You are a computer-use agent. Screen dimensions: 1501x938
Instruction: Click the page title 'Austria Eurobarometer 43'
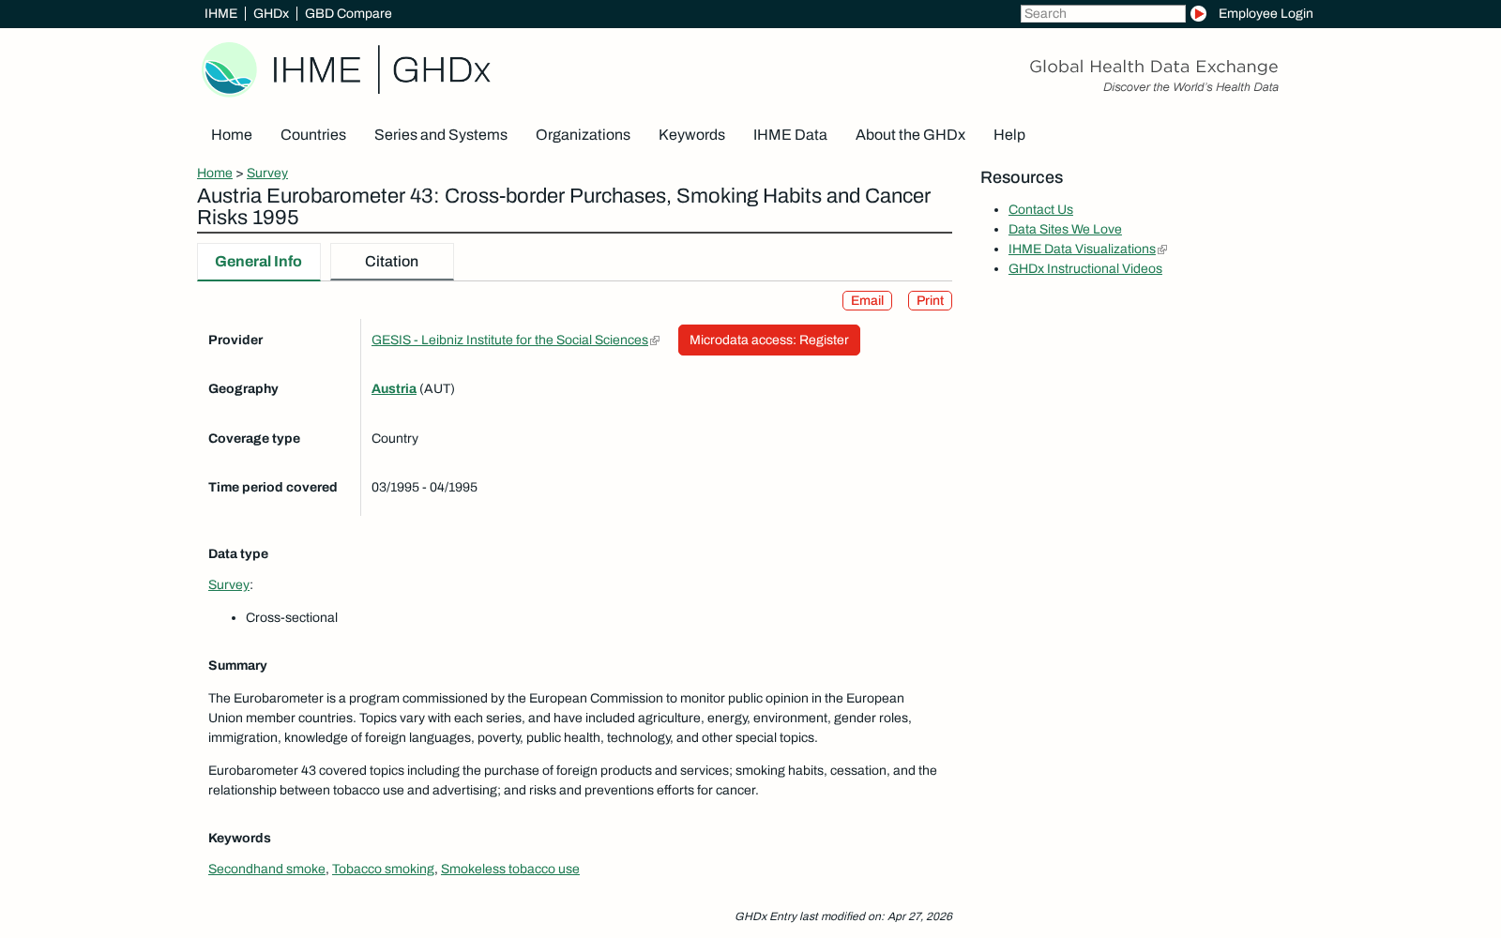coord(564,206)
